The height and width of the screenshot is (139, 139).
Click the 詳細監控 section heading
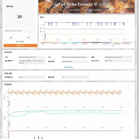point(8,85)
